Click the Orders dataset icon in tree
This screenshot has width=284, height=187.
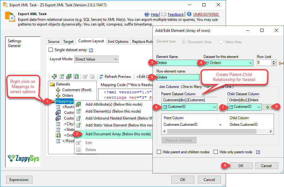click(58, 96)
